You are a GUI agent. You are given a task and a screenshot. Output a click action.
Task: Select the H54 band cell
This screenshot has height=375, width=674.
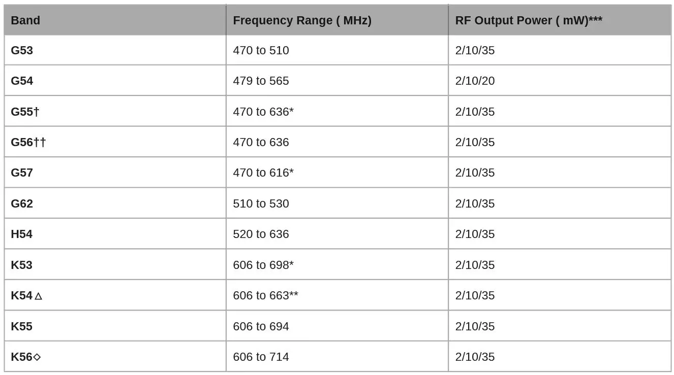22,234
